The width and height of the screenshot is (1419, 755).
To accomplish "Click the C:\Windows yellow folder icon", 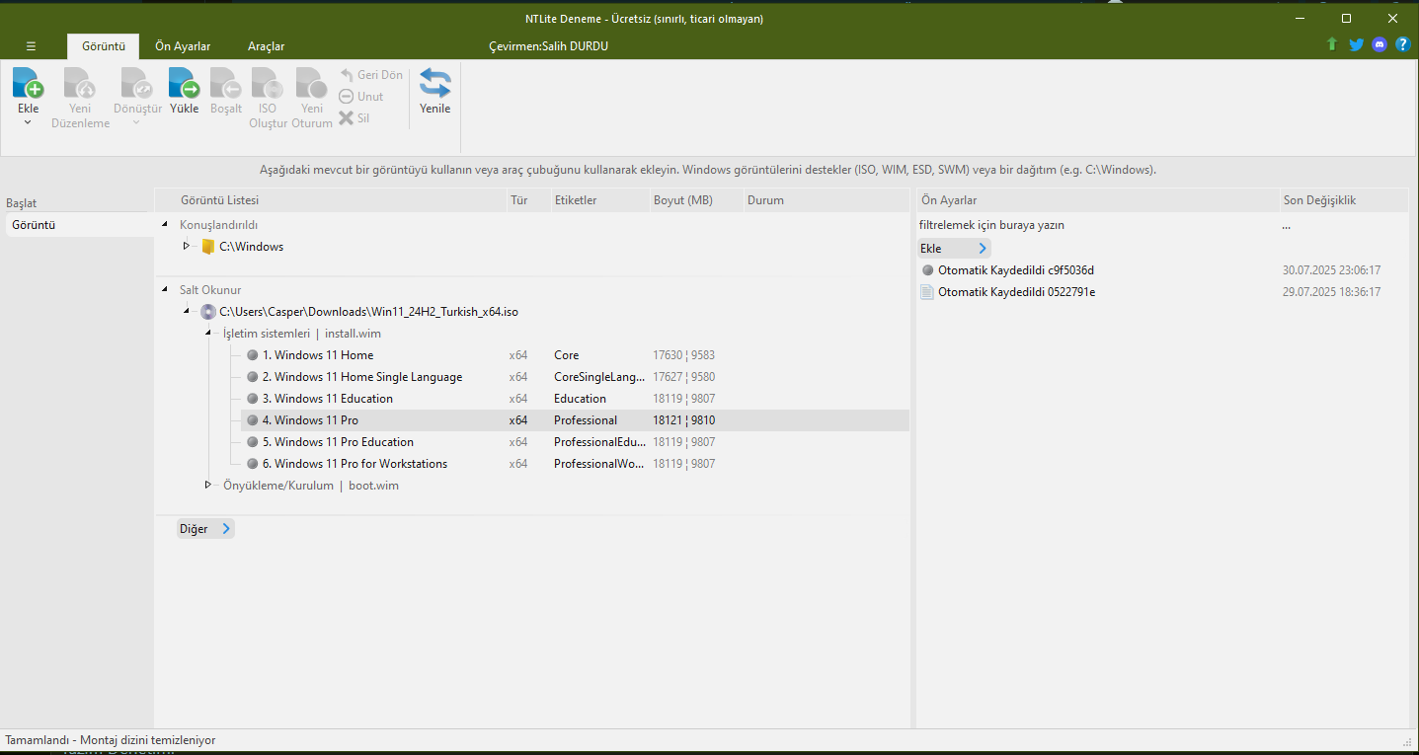I will (x=207, y=247).
